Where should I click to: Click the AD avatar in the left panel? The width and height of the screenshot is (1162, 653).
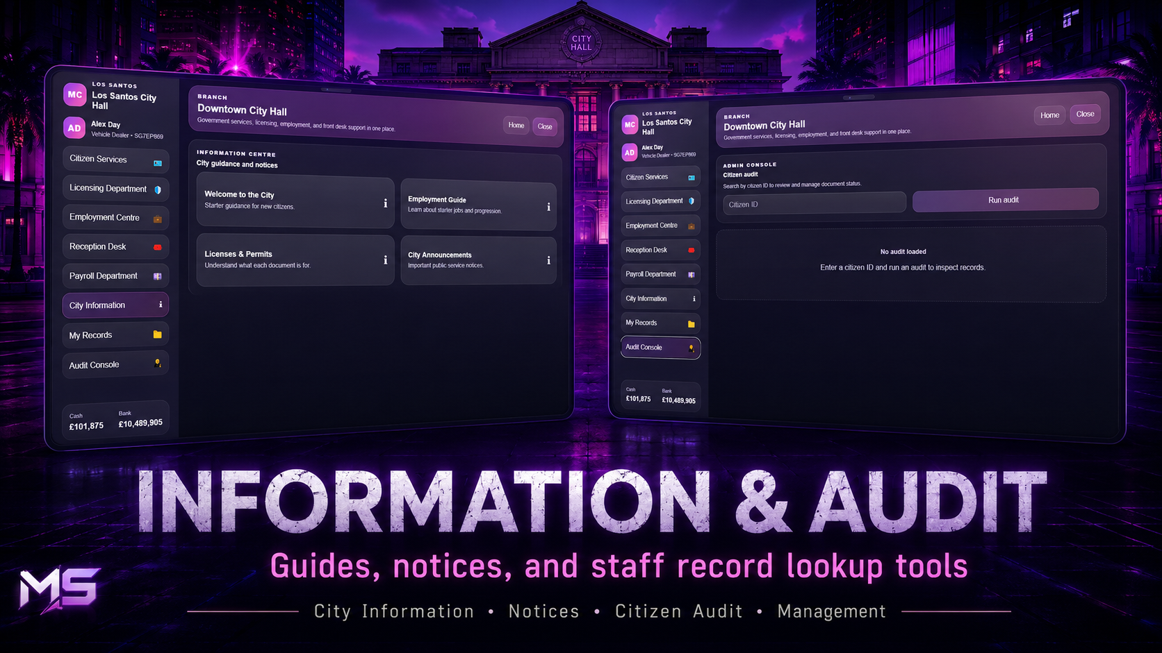click(x=74, y=128)
